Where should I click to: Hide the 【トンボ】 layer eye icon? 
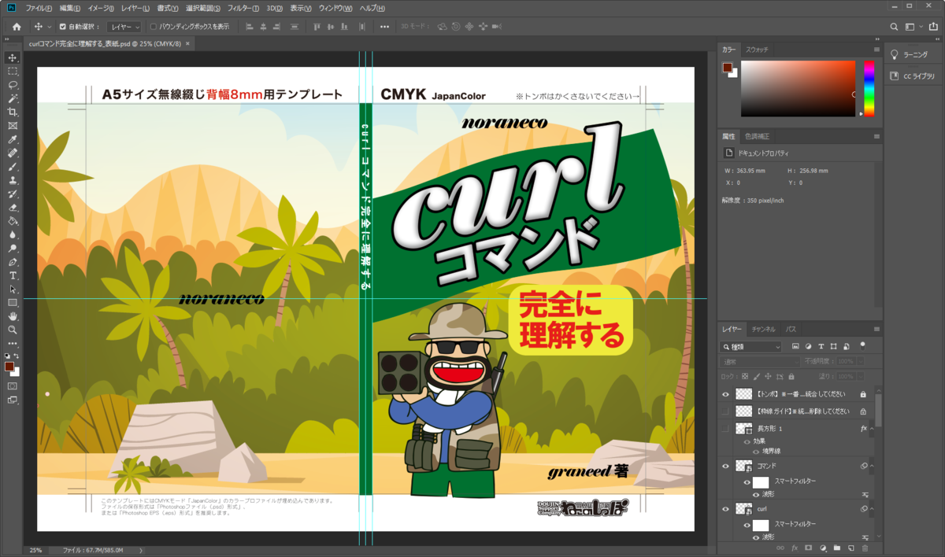click(x=726, y=393)
